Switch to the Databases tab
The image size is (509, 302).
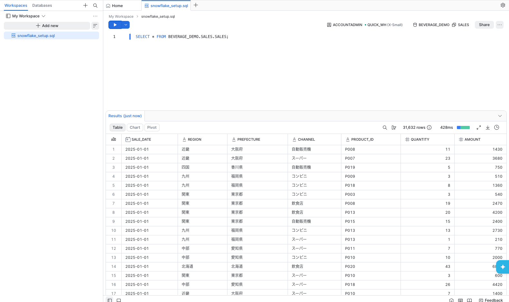pos(42,5)
